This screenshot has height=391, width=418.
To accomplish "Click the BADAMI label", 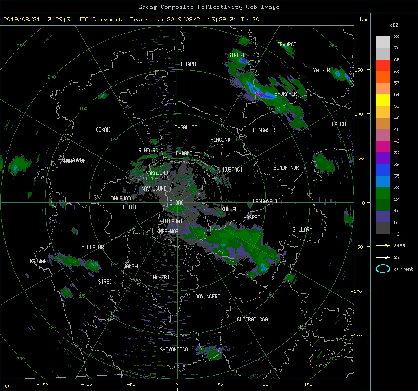I will 184,153.
